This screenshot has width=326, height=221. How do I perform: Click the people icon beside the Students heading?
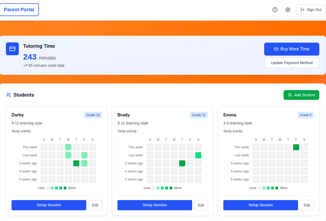pyautogui.click(x=8, y=95)
